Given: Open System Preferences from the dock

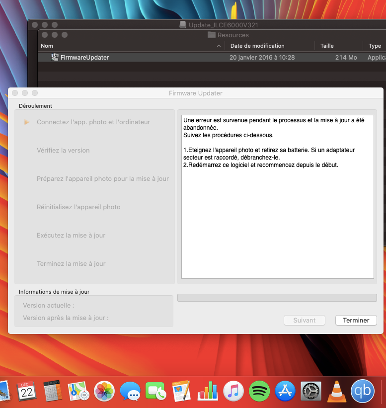Looking at the screenshot, I should (x=311, y=391).
